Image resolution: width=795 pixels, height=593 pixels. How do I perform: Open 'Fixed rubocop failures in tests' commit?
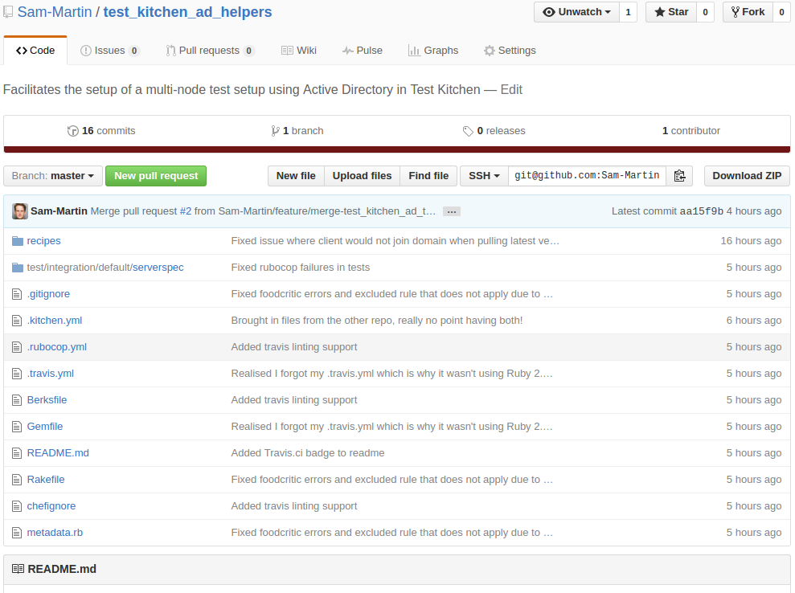point(300,267)
